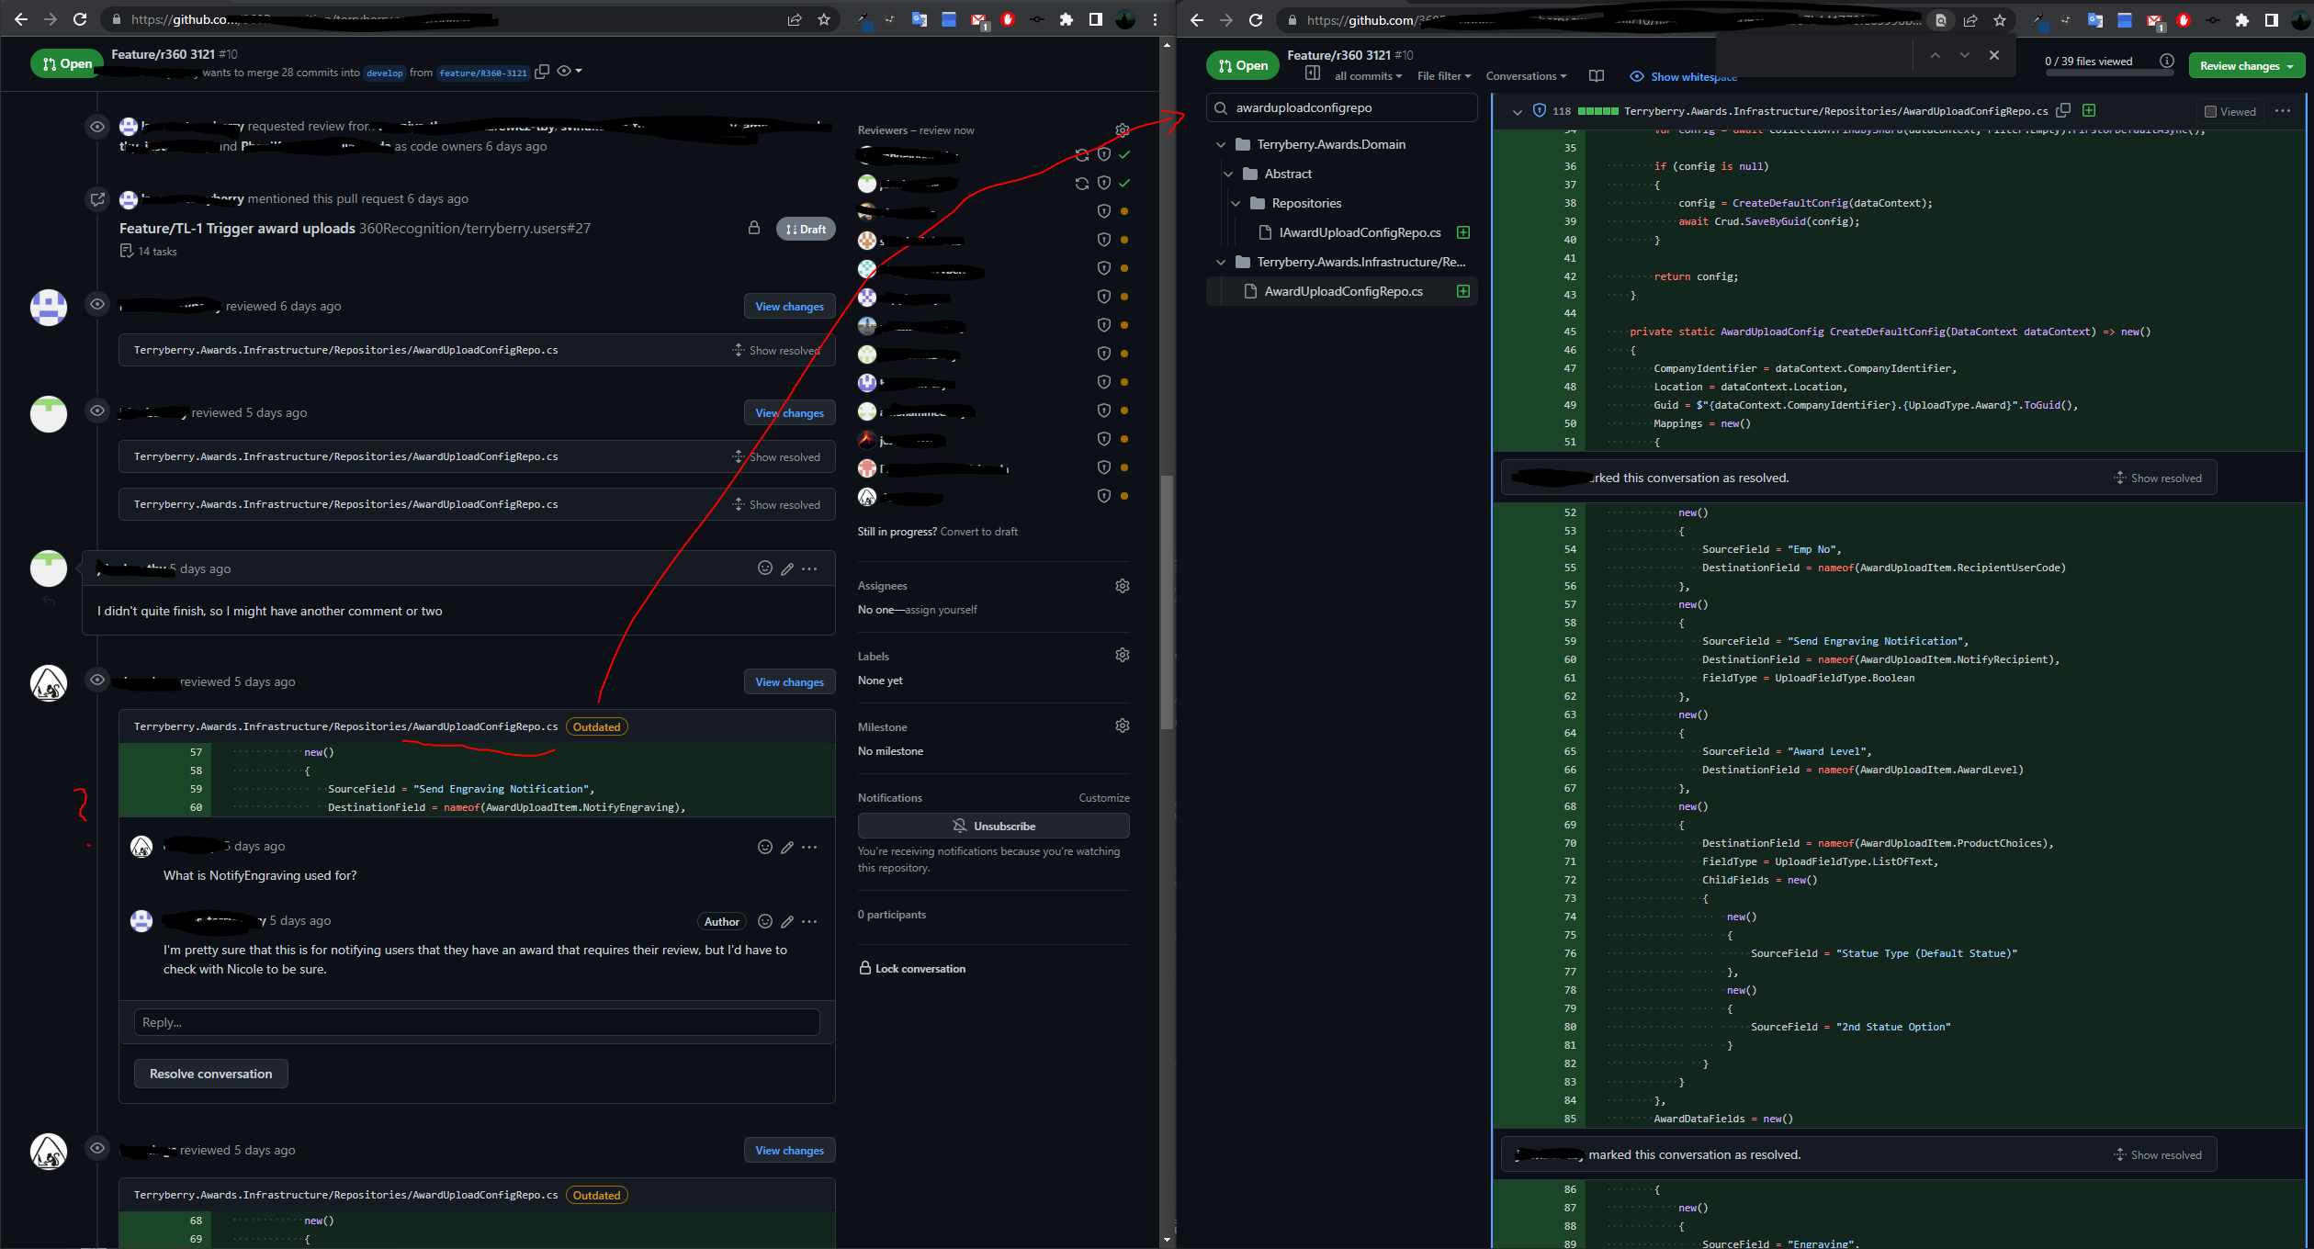Show resolved conversation below line 51
Screen dimensions: 2314x1249
(x=2158, y=478)
